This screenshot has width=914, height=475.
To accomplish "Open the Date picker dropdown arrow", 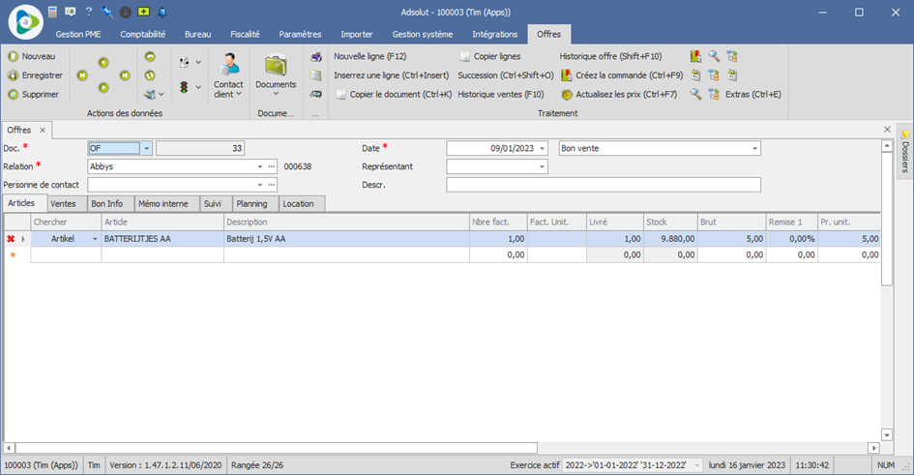I will (x=542, y=149).
